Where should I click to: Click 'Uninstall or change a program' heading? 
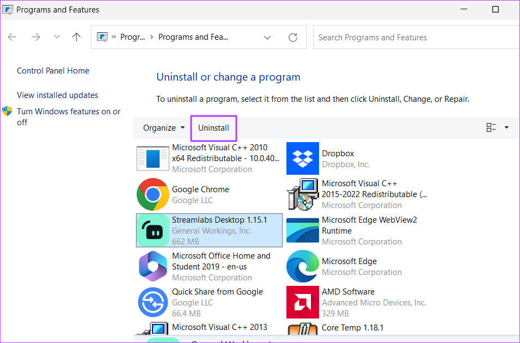(228, 77)
